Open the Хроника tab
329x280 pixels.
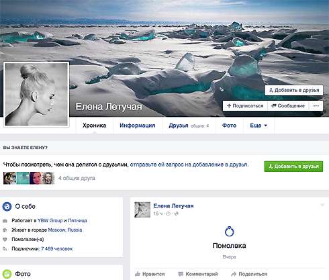pyautogui.click(x=94, y=126)
